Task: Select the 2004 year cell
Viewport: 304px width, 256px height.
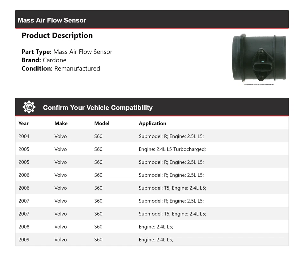Action: point(24,136)
